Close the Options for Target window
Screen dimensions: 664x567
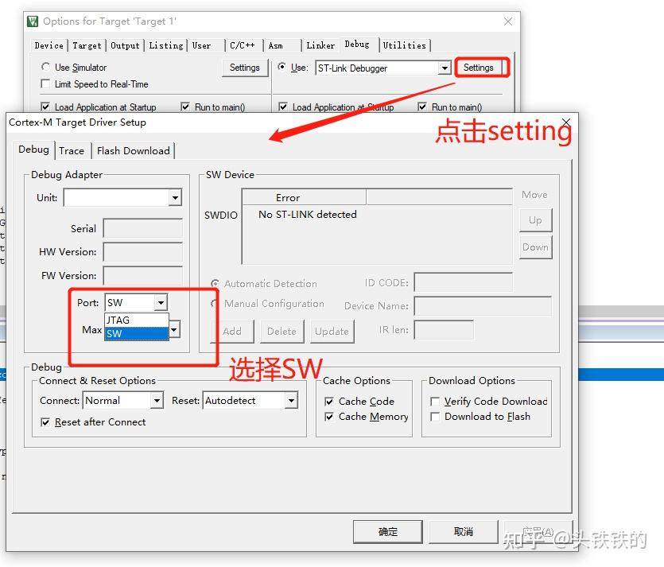508,21
